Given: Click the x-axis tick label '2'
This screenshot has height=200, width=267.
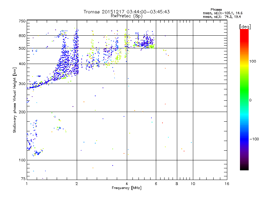Looking at the screenshot, I should click(x=77, y=184).
